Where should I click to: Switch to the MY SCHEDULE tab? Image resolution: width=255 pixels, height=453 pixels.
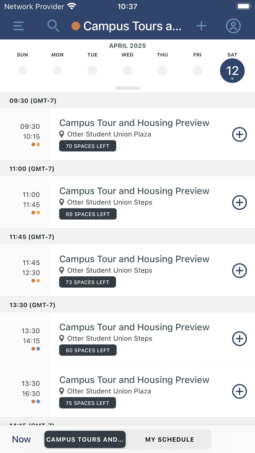pyautogui.click(x=169, y=439)
